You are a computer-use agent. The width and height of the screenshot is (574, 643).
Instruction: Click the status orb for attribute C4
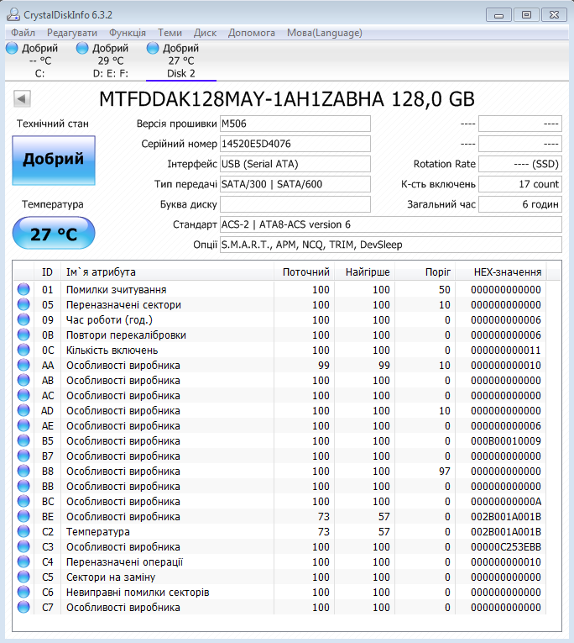23,561
